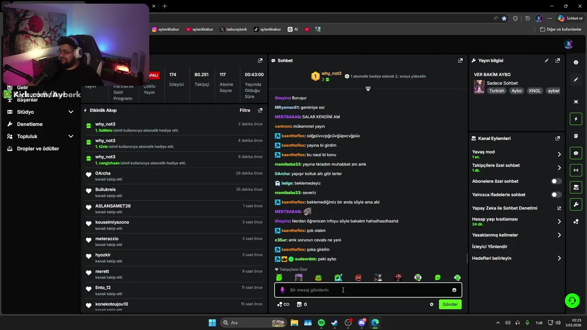
Task: Open Yavaş mod options
Action: [559, 154]
